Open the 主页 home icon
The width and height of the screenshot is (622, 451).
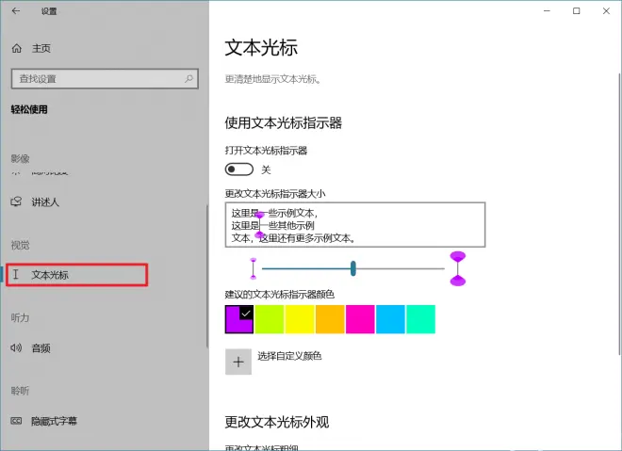click(x=17, y=48)
